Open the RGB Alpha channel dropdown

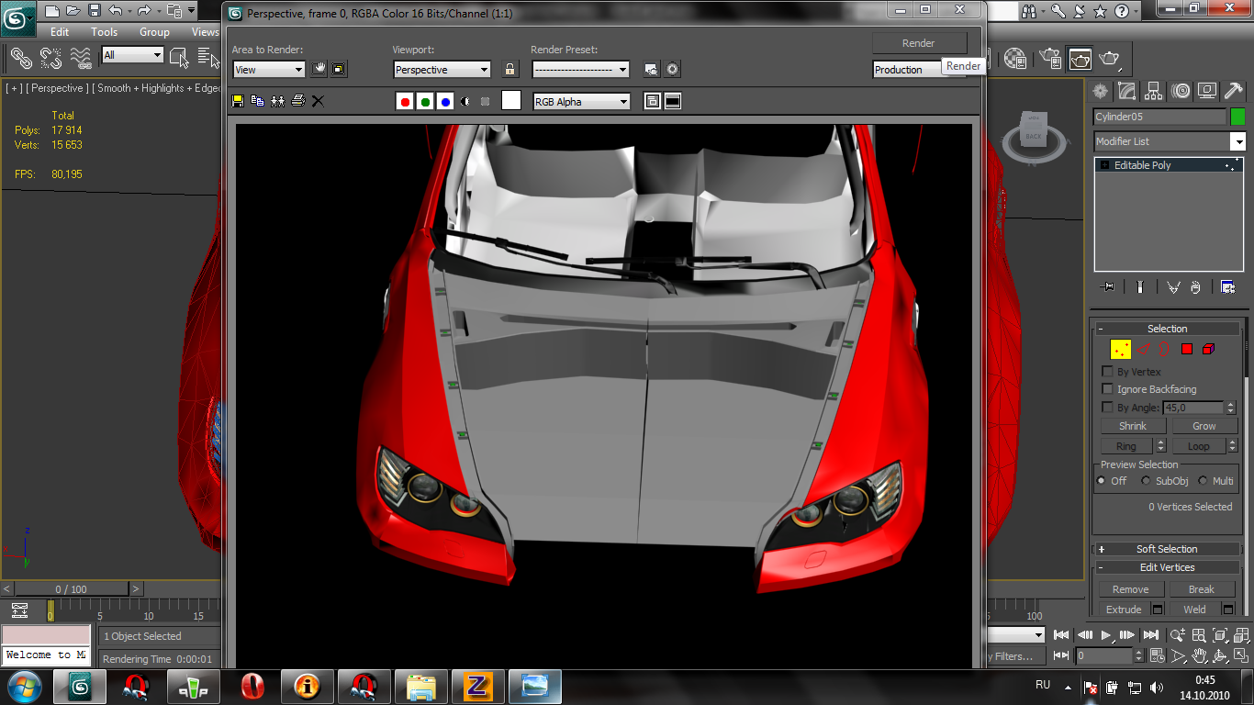click(x=581, y=102)
